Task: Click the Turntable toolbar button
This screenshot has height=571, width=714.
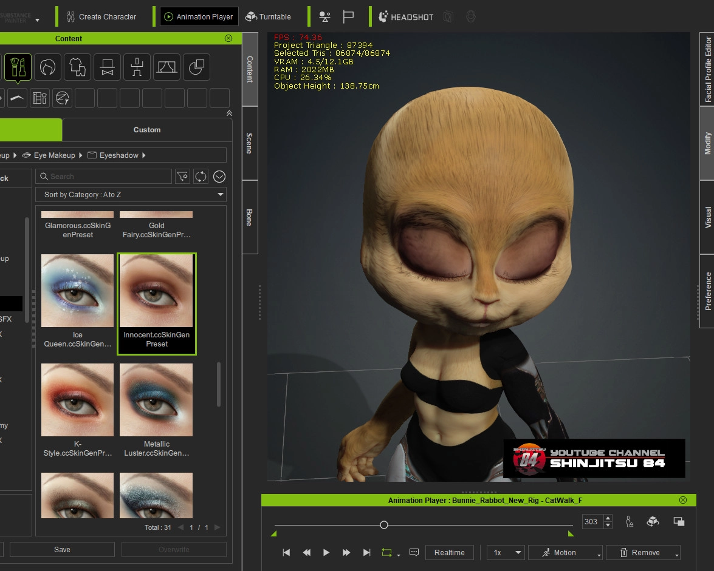Action: click(268, 16)
